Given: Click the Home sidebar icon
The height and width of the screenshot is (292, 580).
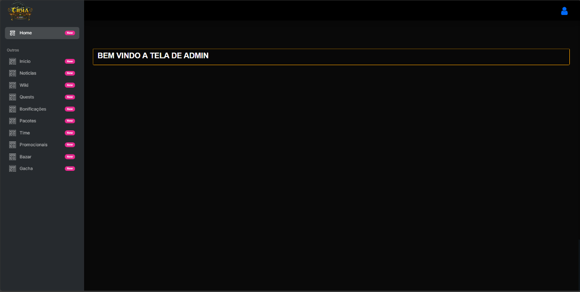Looking at the screenshot, I should point(13,33).
